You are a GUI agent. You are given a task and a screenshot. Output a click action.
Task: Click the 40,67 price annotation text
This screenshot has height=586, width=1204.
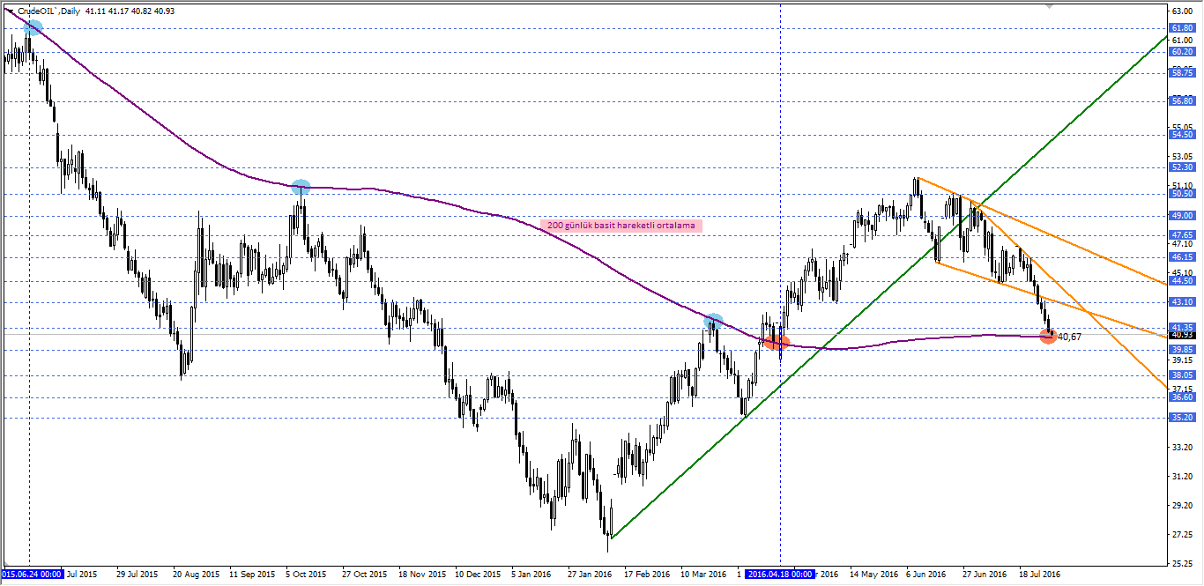[1069, 337]
